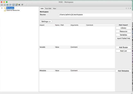Open the Import Failed Help button
This screenshot has height=94, width=133.
tap(123, 38)
